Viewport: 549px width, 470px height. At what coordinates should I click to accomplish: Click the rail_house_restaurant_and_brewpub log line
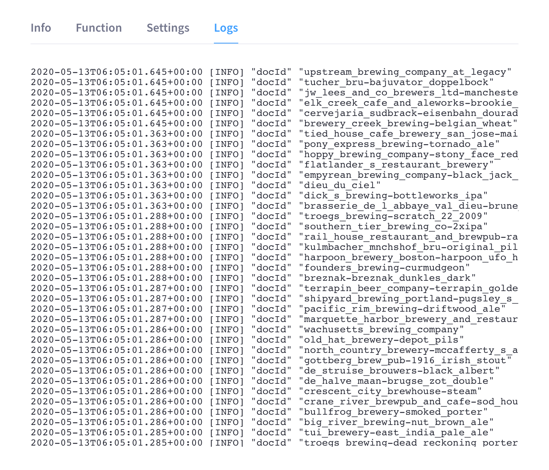tap(274, 237)
